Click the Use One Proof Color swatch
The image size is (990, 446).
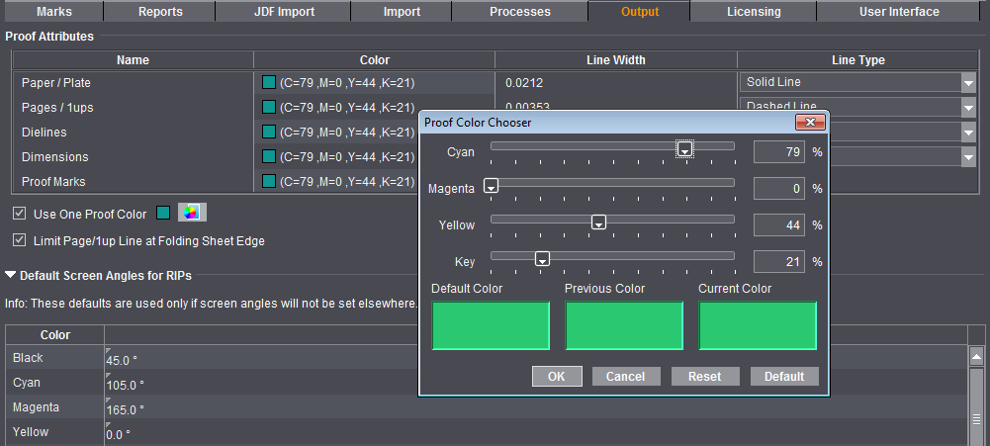(163, 214)
